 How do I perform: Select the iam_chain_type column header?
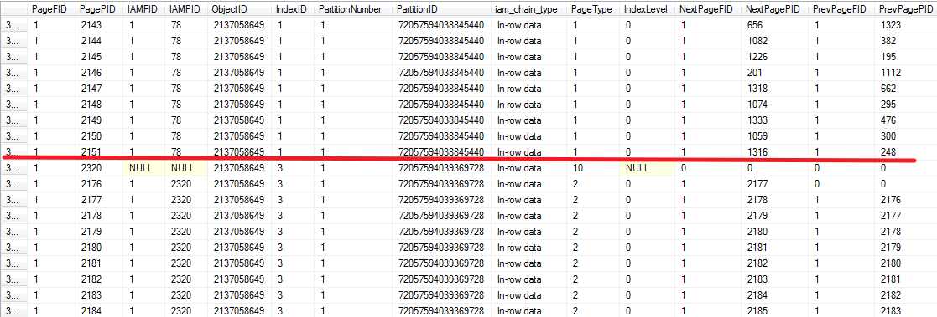click(x=528, y=9)
